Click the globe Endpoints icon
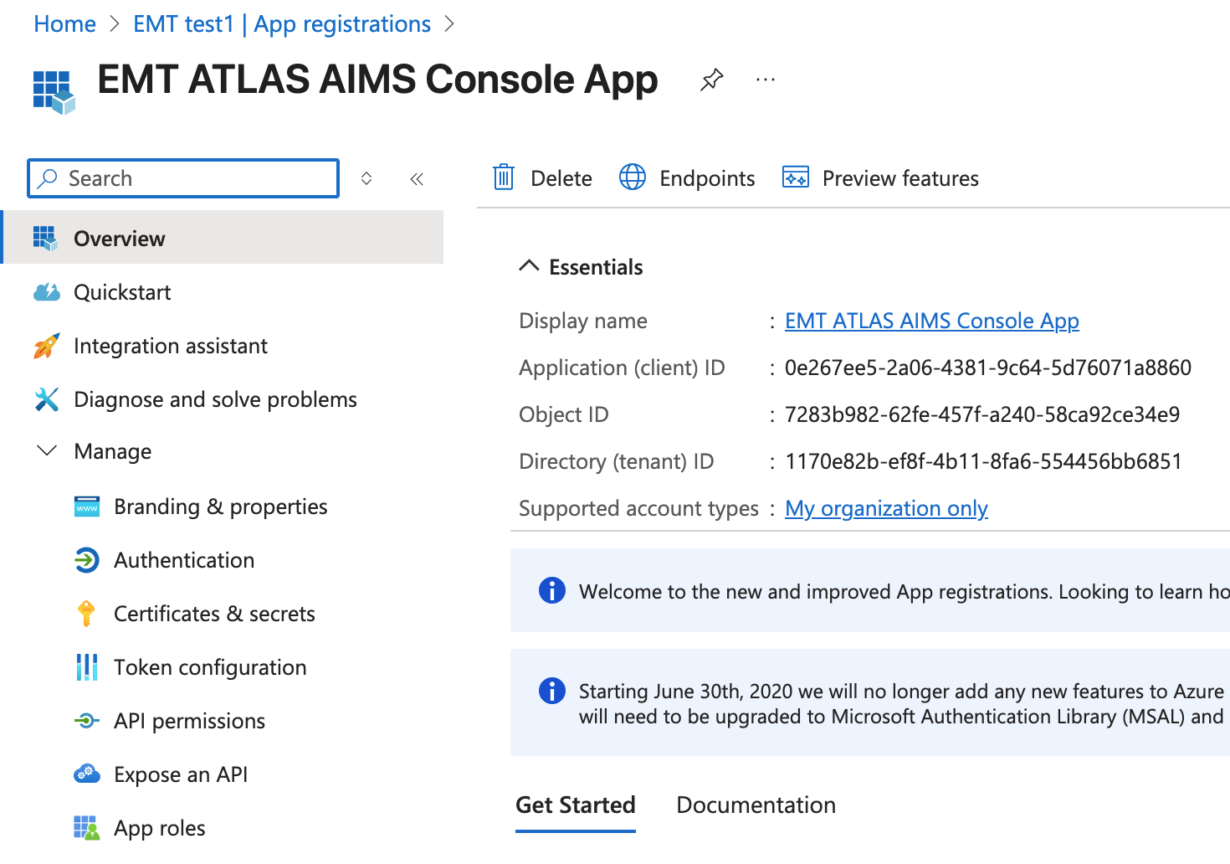This screenshot has height=864, width=1230. point(633,177)
